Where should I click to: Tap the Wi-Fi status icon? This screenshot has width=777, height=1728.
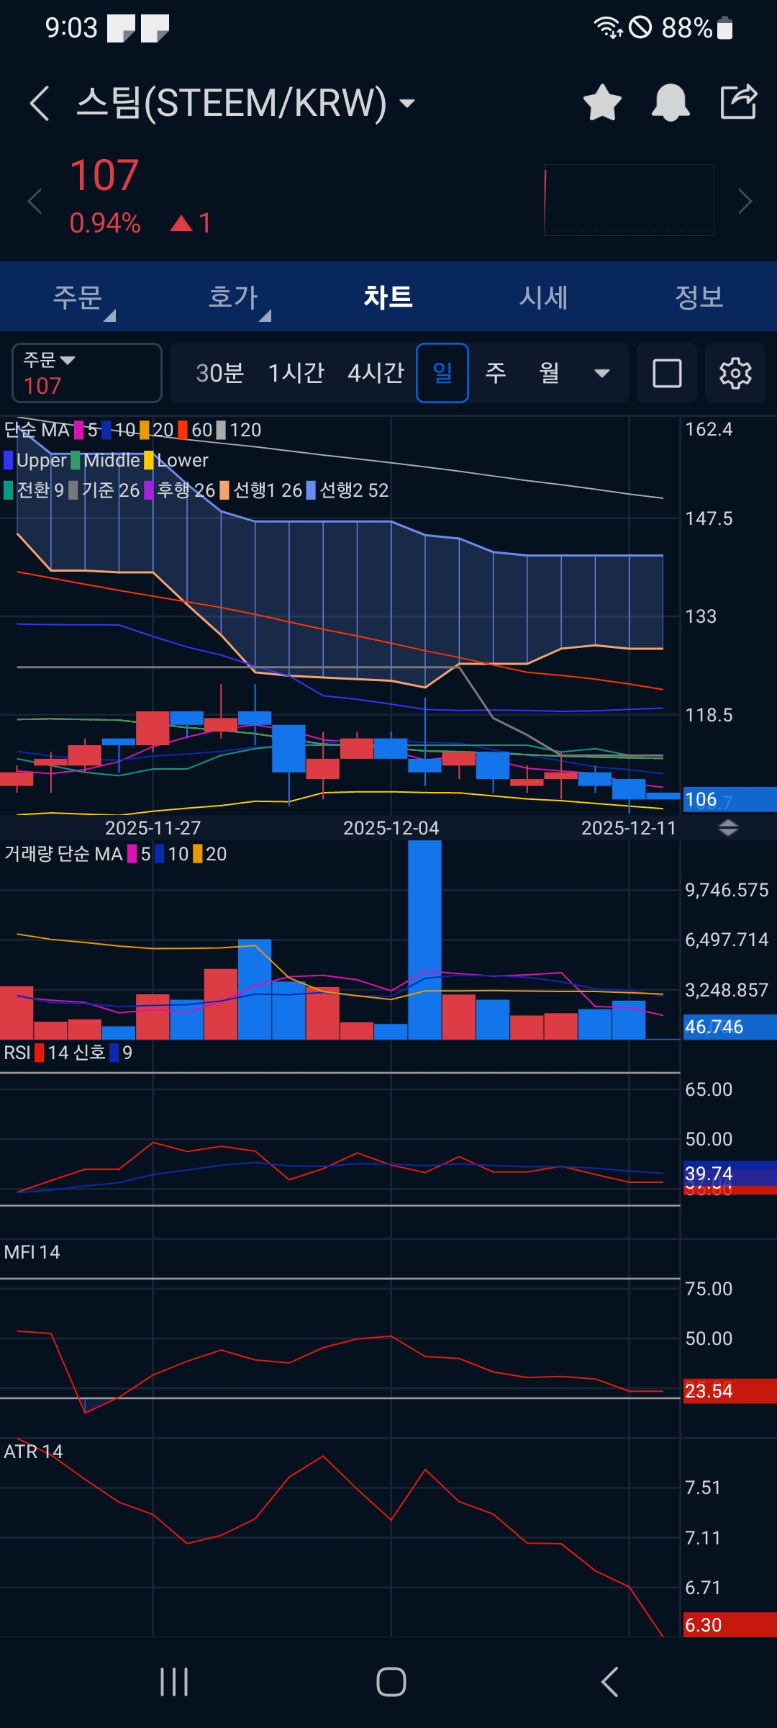608,27
